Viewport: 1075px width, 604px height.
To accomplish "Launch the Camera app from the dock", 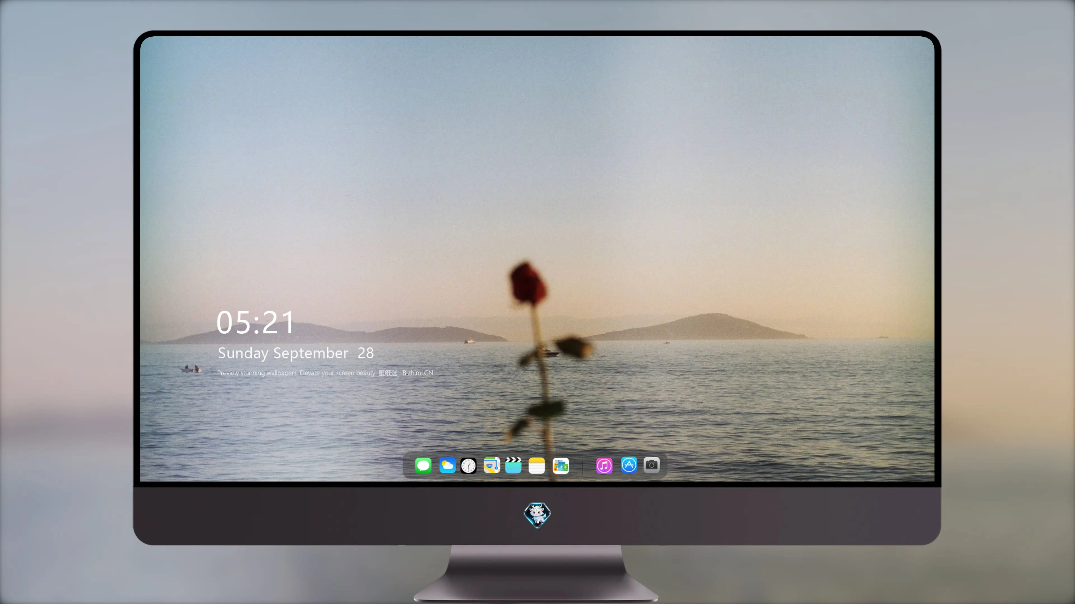I will pyautogui.click(x=651, y=465).
